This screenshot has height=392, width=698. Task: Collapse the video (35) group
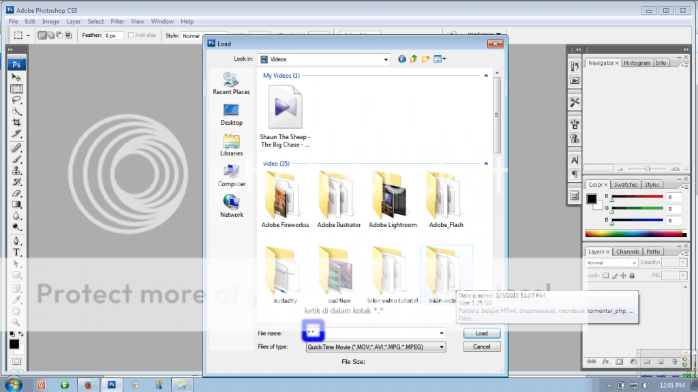click(x=486, y=164)
